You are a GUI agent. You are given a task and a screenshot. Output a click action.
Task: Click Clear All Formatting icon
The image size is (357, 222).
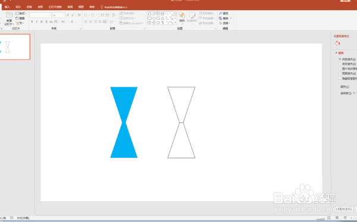click(x=79, y=15)
